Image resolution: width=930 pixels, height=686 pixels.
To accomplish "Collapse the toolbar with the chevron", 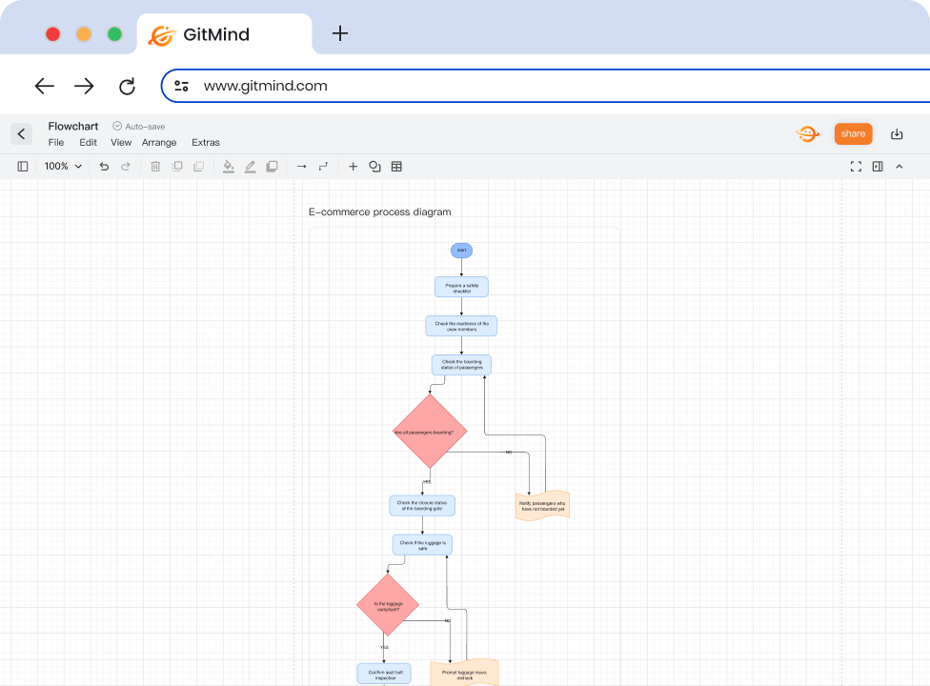I will (x=900, y=166).
